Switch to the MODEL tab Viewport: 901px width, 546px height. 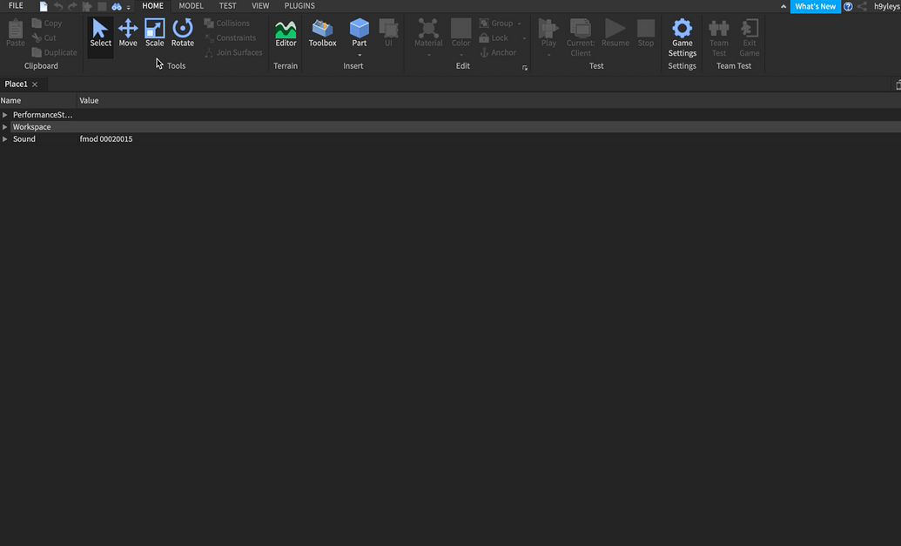point(191,6)
